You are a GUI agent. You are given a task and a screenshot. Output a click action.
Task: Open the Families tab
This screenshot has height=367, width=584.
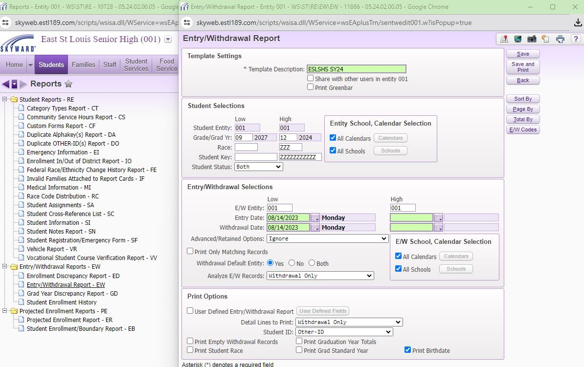(83, 65)
